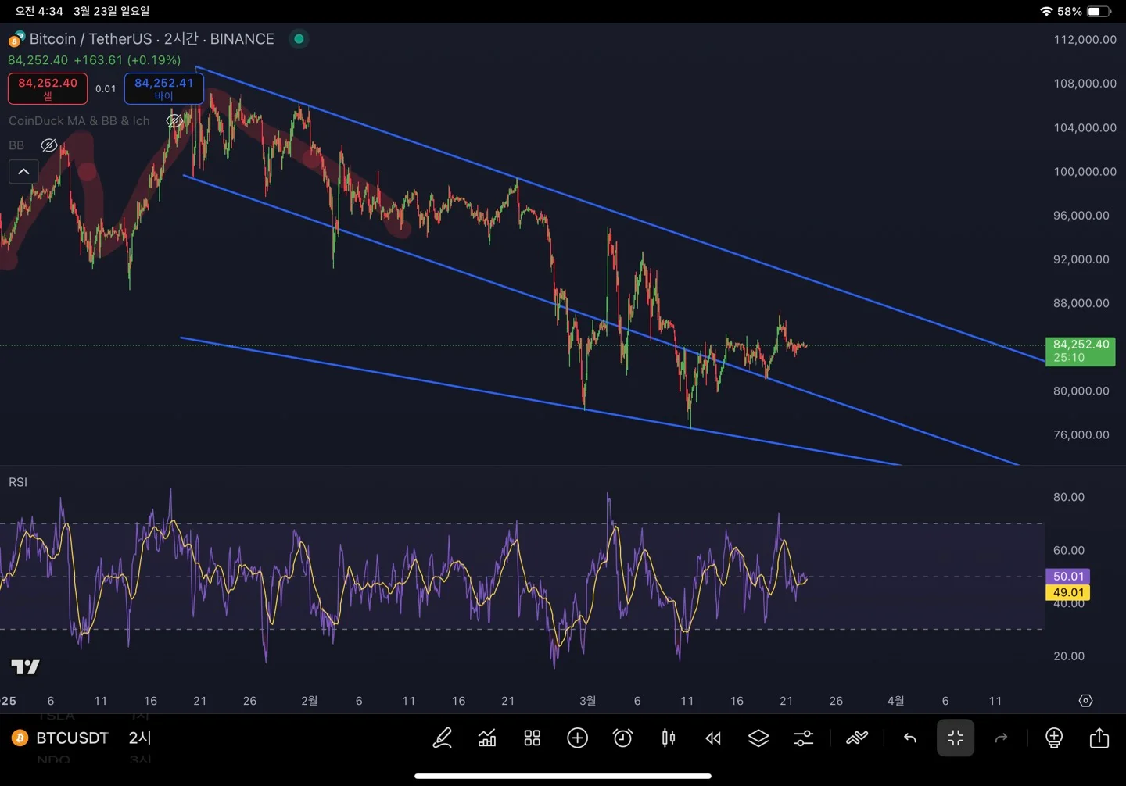Exit fullscreen chart mode
This screenshot has width=1126, height=786.
click(x=956, y=738)
